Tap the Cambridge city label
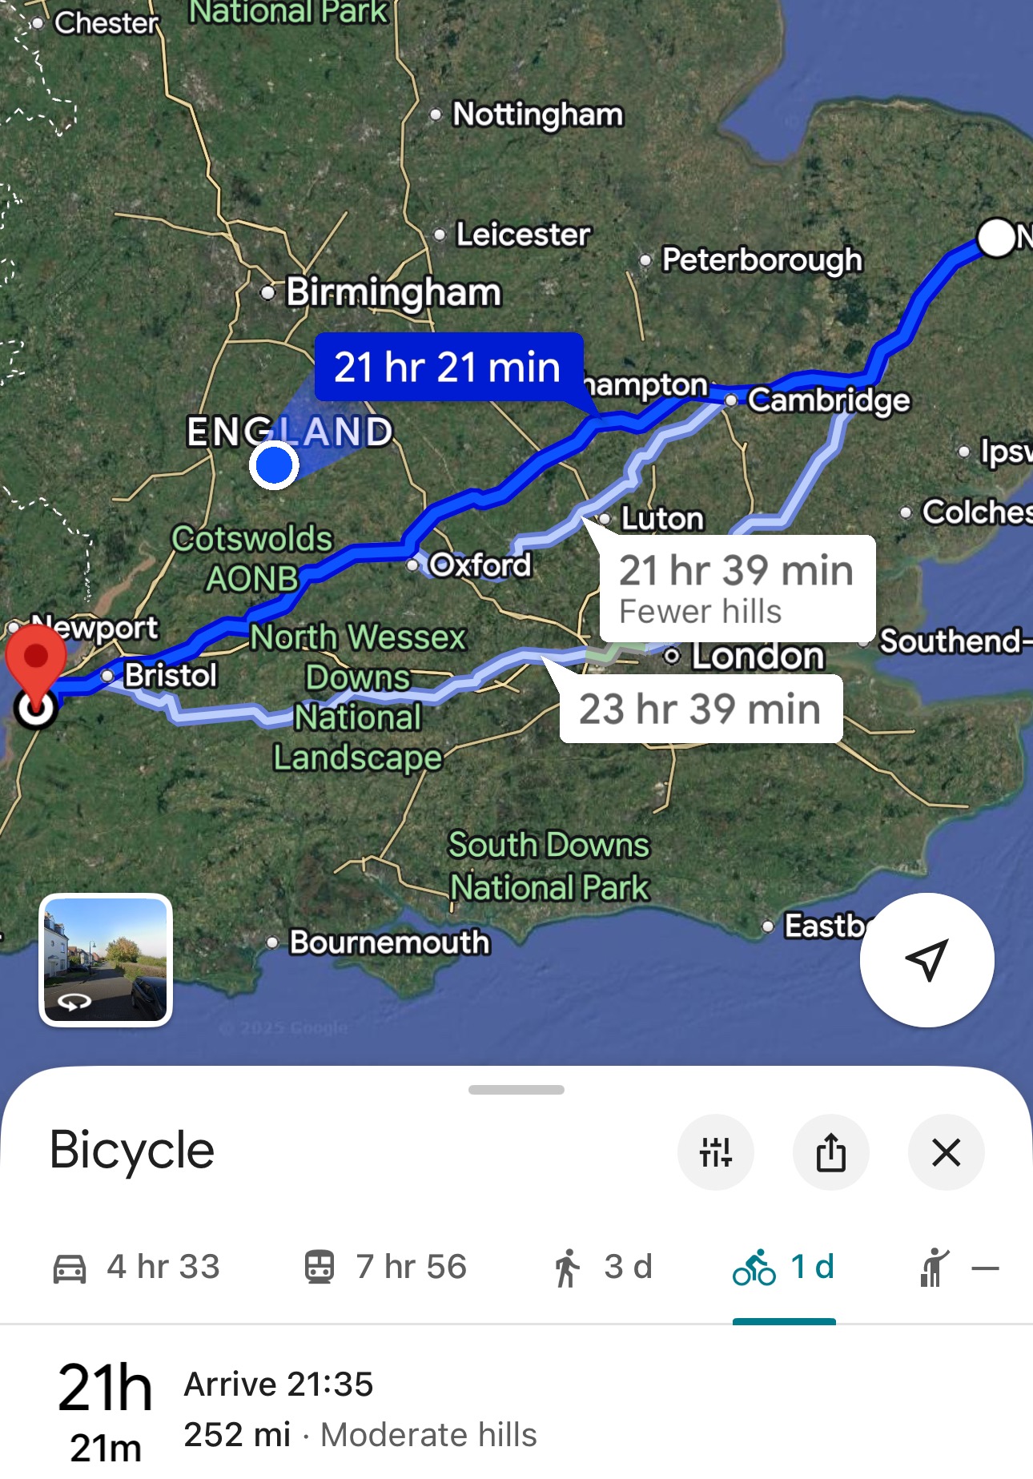 click(828, 400)
